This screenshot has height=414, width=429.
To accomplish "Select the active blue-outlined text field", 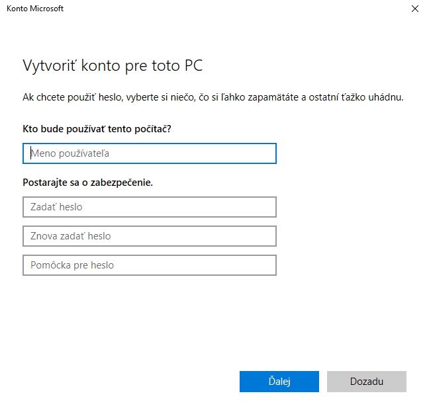I will (149, 153).
